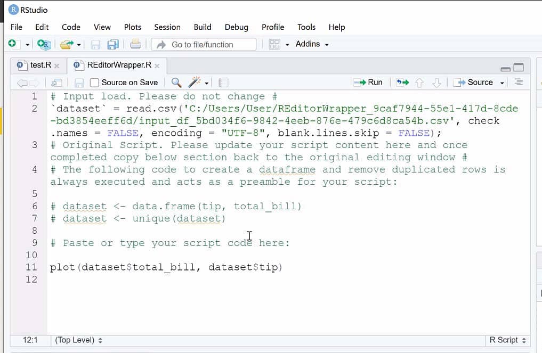Click line number 2 in the gutter

point(34,109)
